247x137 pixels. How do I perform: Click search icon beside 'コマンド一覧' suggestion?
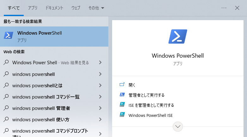pyautogui.click(x=6, y=97)
